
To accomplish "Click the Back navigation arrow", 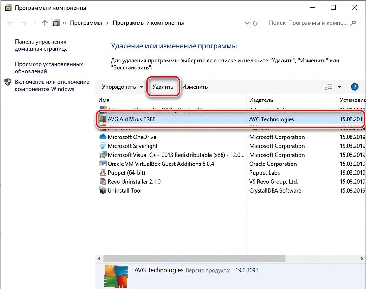I will pyautogui.click(x=10, y=23).
